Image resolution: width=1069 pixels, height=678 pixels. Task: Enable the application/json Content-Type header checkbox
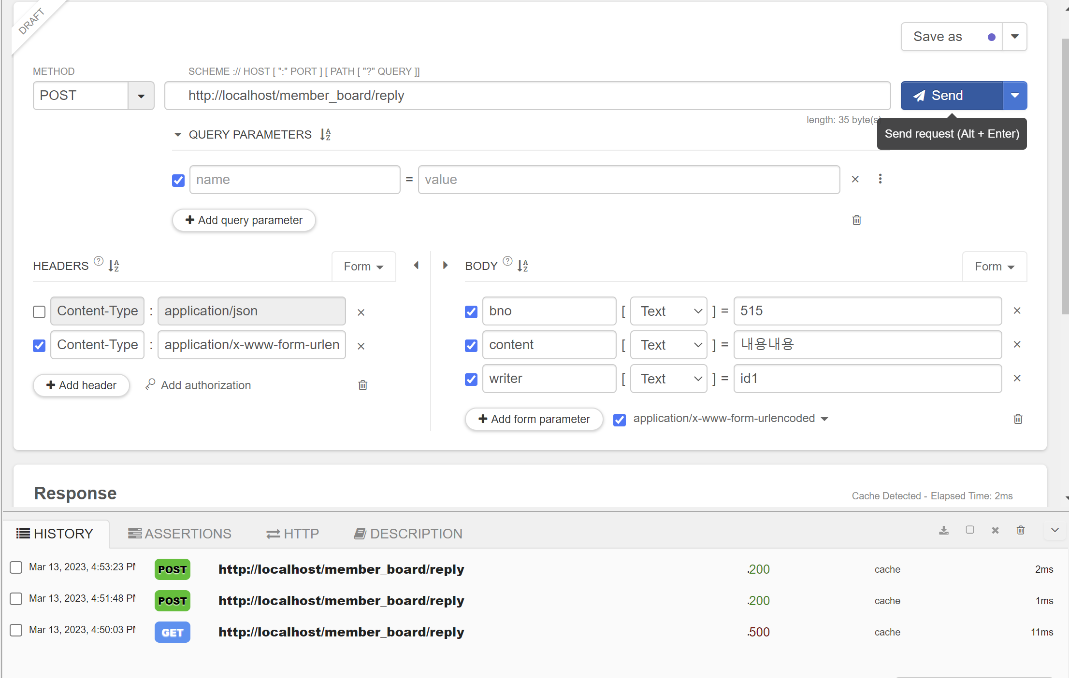click(x=39, y=311)
